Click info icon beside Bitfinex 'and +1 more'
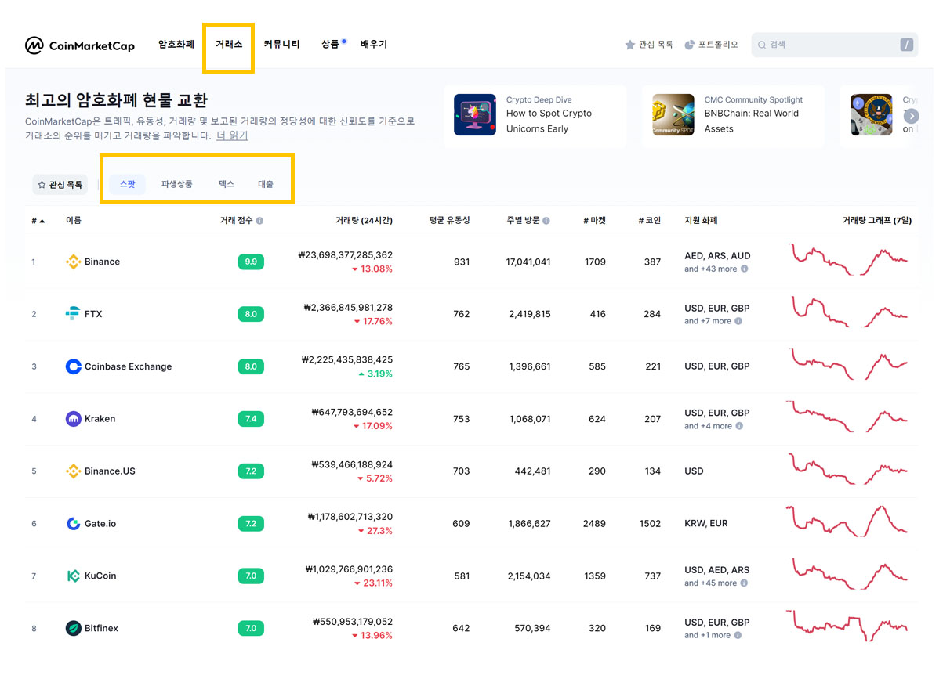 (738, 635)
